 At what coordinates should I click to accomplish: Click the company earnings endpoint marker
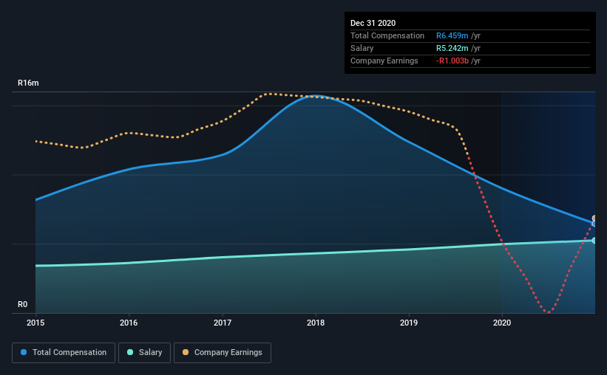click(x=594, y=219)
